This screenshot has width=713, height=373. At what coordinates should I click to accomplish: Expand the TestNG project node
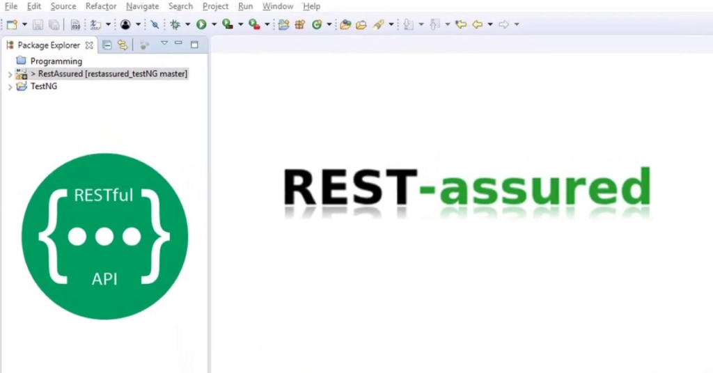point(10,87)
